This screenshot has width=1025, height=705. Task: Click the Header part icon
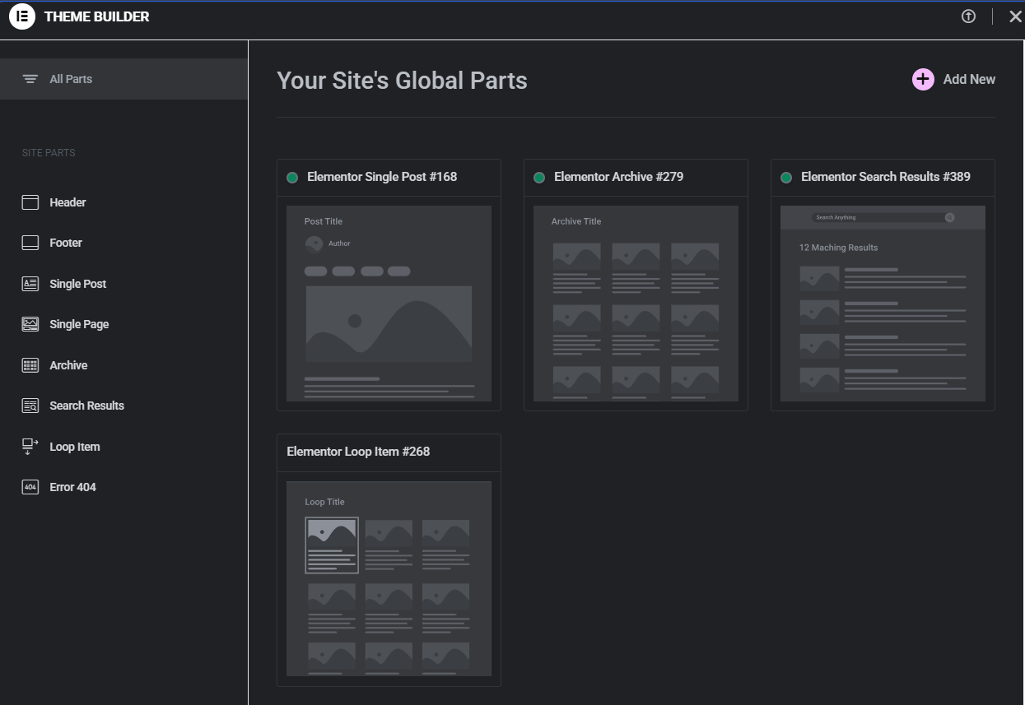coord(30,202)
